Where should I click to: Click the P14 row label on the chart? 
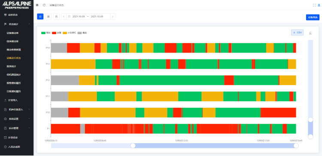point(48,48)
